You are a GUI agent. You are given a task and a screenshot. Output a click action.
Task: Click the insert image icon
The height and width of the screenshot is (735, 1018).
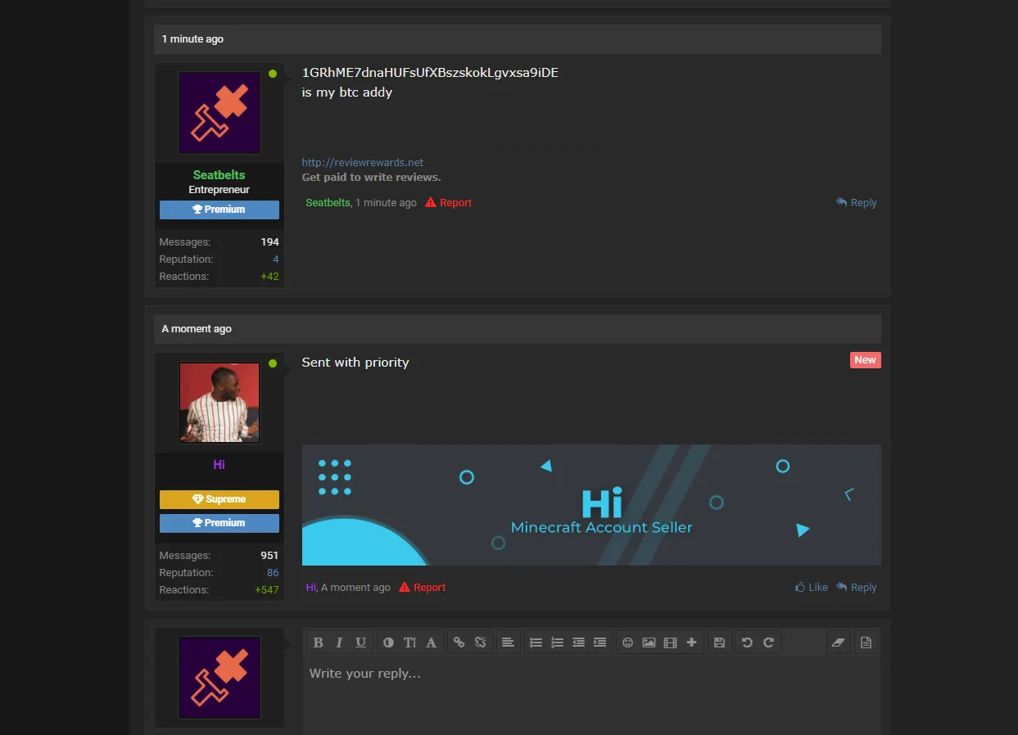[x=649, y=643]
